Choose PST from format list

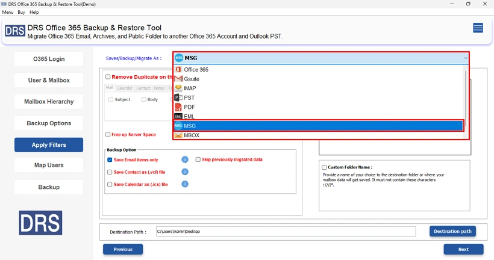click(319, 97)
